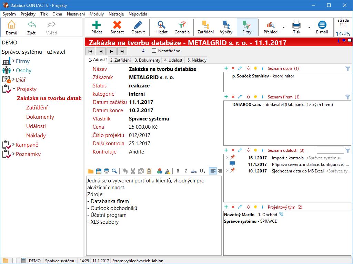Edit entry in Seznam firem
The height and width of the screenshot is (264, 353).
tap(240, 97)
